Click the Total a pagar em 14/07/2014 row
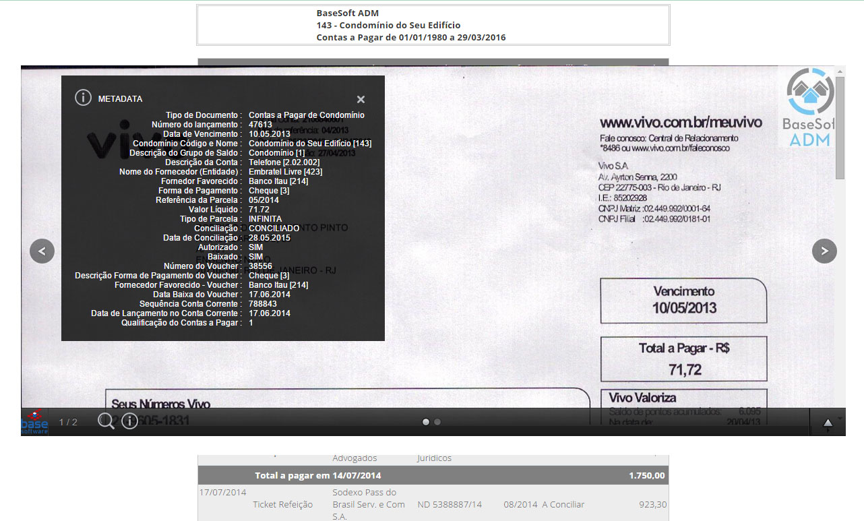This screenshot has height=521, width=864. [433, 475]
